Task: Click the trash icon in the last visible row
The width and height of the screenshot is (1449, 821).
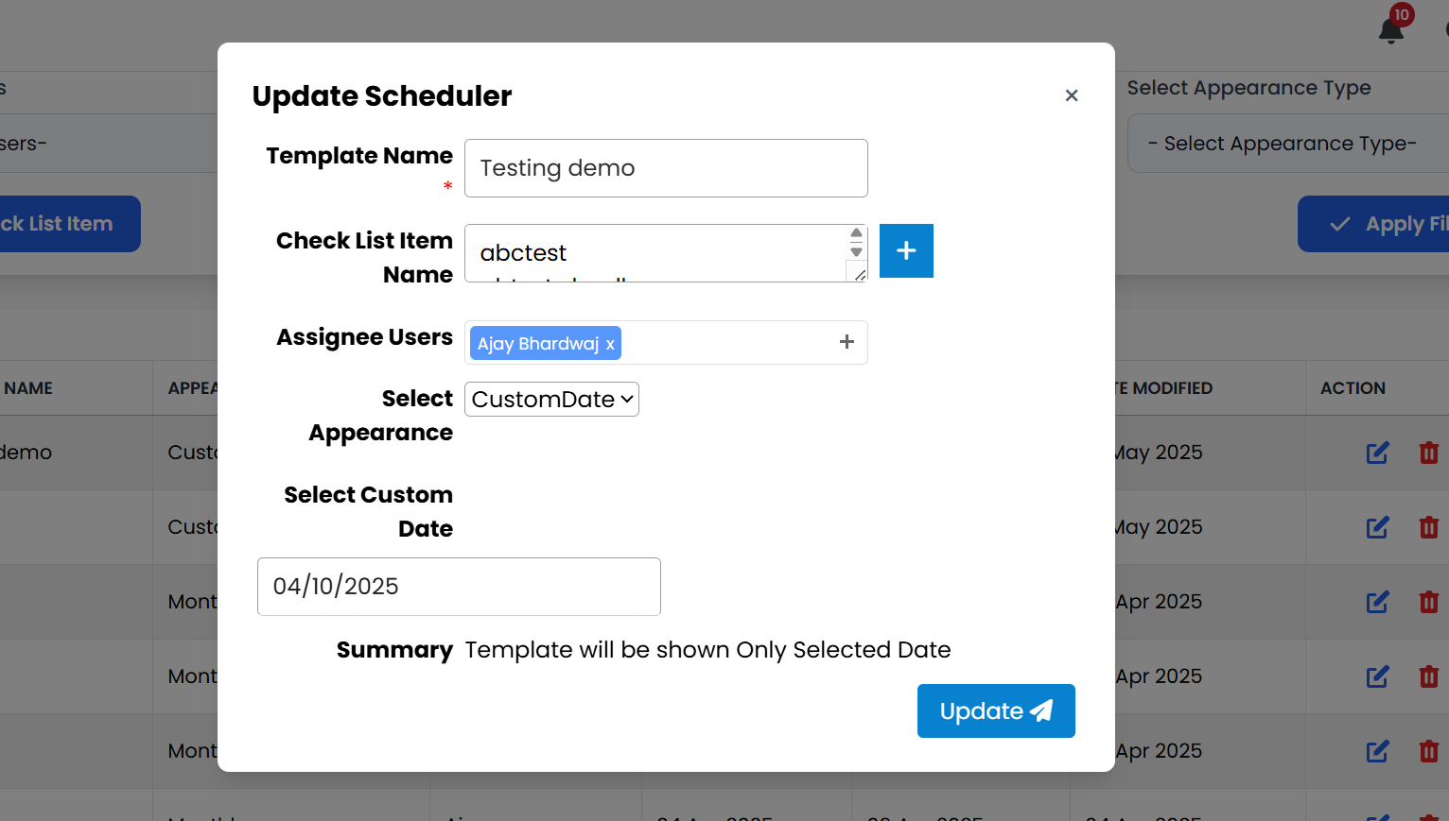Action: point(1428,751)
